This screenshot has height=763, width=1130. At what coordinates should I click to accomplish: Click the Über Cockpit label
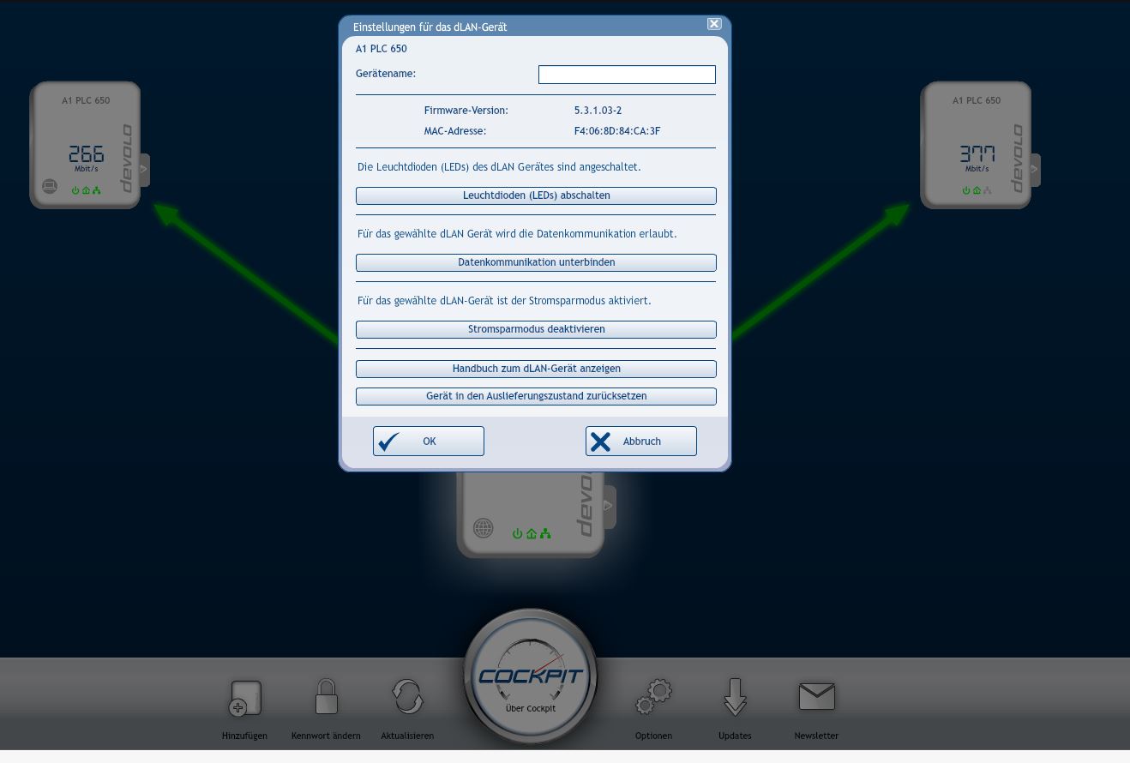click(x=531, y=708)
